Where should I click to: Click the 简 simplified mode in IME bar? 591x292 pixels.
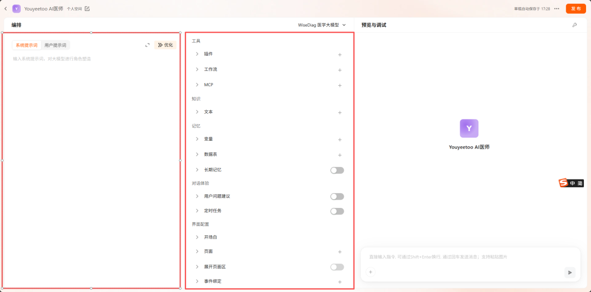[x=580, y=183]
